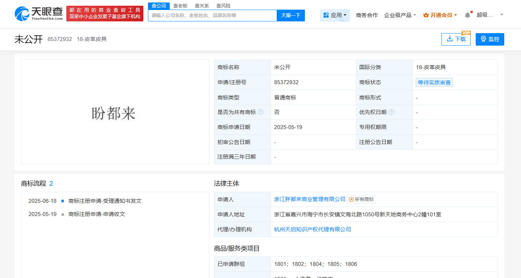Viewport: 521px width, 278px height.
Task: Click the 下载 download button
Action: (456, 39)
